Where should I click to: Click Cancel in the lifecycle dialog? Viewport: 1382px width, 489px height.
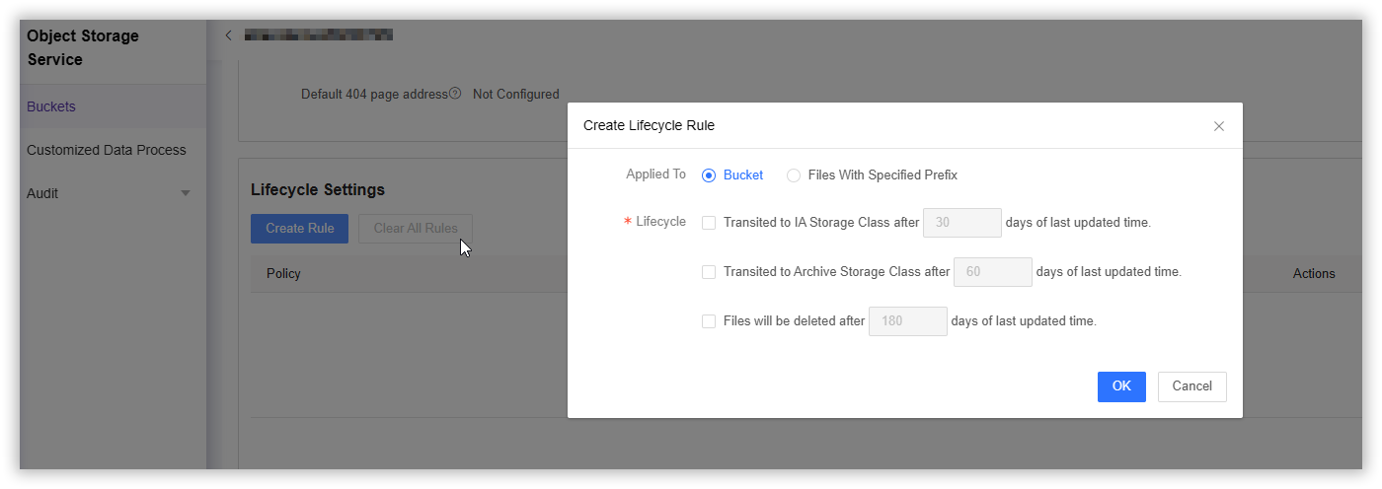[x=1191, y=386]
